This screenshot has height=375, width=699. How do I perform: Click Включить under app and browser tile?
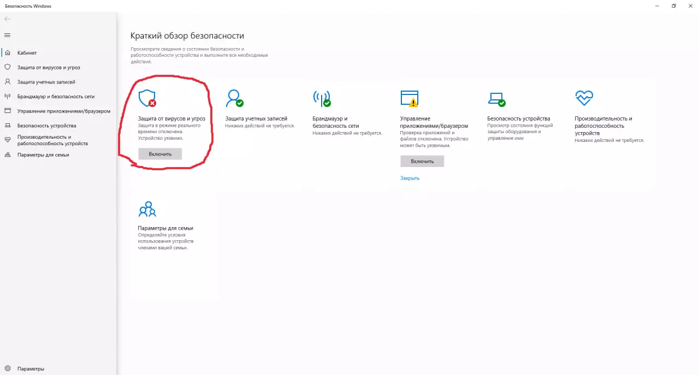[x=422, y=161]
